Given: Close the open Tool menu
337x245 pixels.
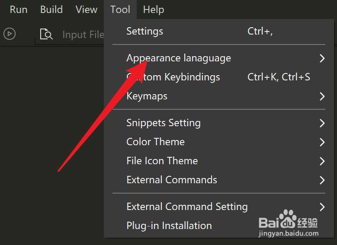Looking at the screenshot, I should [x=120, y=10].
